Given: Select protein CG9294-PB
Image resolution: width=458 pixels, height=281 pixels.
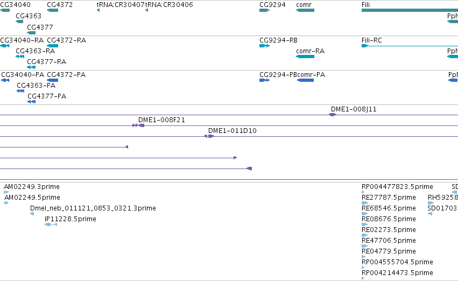Looking at the screenshot, I should (264, 80).
